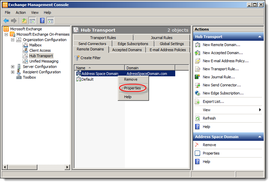The image size is (271, 184).
Task: Click the New Journal Rule icon
Action: [x=197, y=77]
